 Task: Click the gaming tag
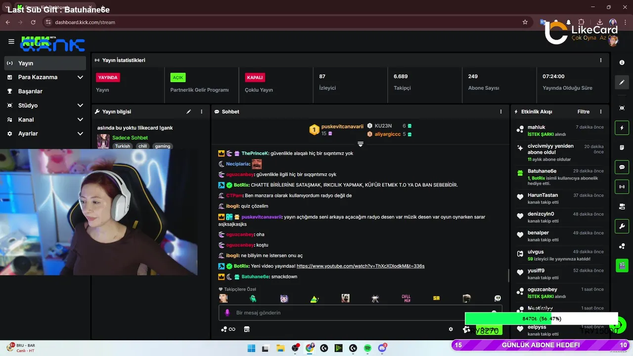click(x=162, y=146)
